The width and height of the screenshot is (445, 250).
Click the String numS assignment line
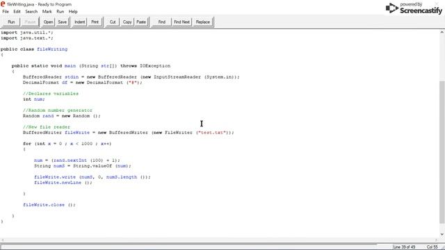coord(83,166)
